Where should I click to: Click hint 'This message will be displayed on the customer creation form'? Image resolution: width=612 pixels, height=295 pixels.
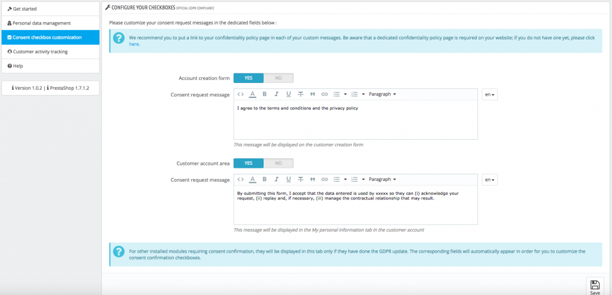coord(298,145)
